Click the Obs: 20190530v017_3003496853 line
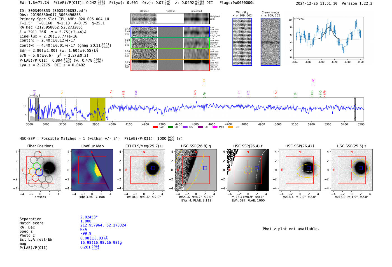The image size is (392, 267). [50, 15]
